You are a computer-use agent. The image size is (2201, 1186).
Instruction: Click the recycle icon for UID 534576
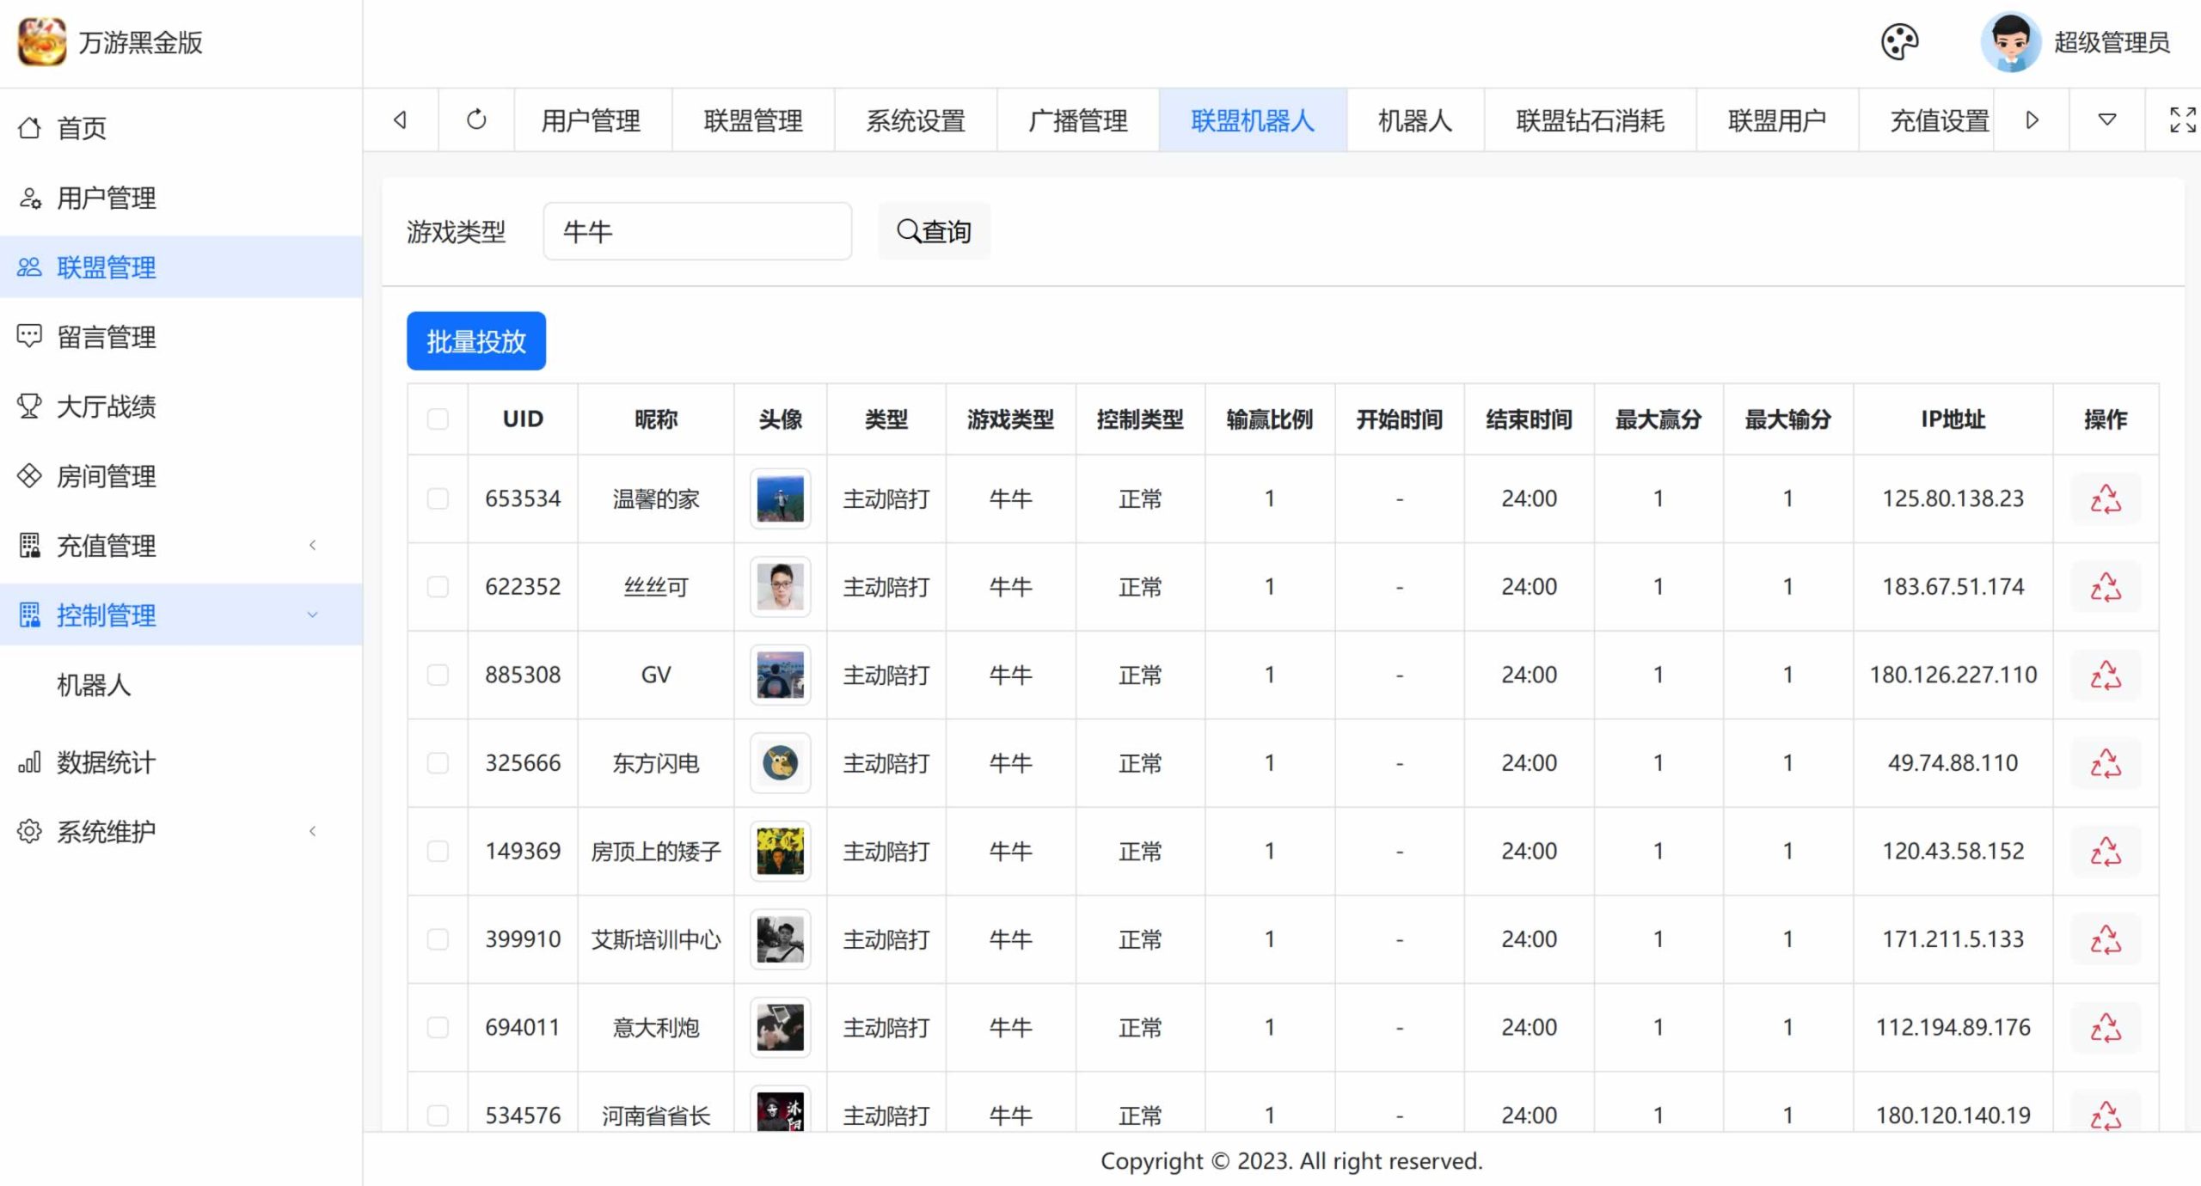[2106, 1114]
